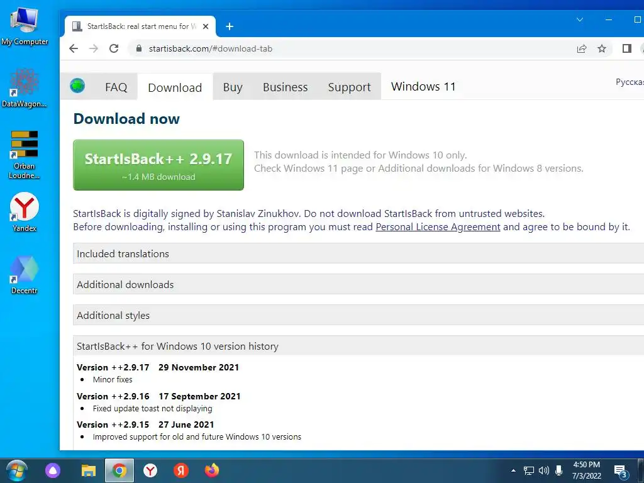
Task: Launch Yandex Browser from taskbar
Action: coord(150,470)
